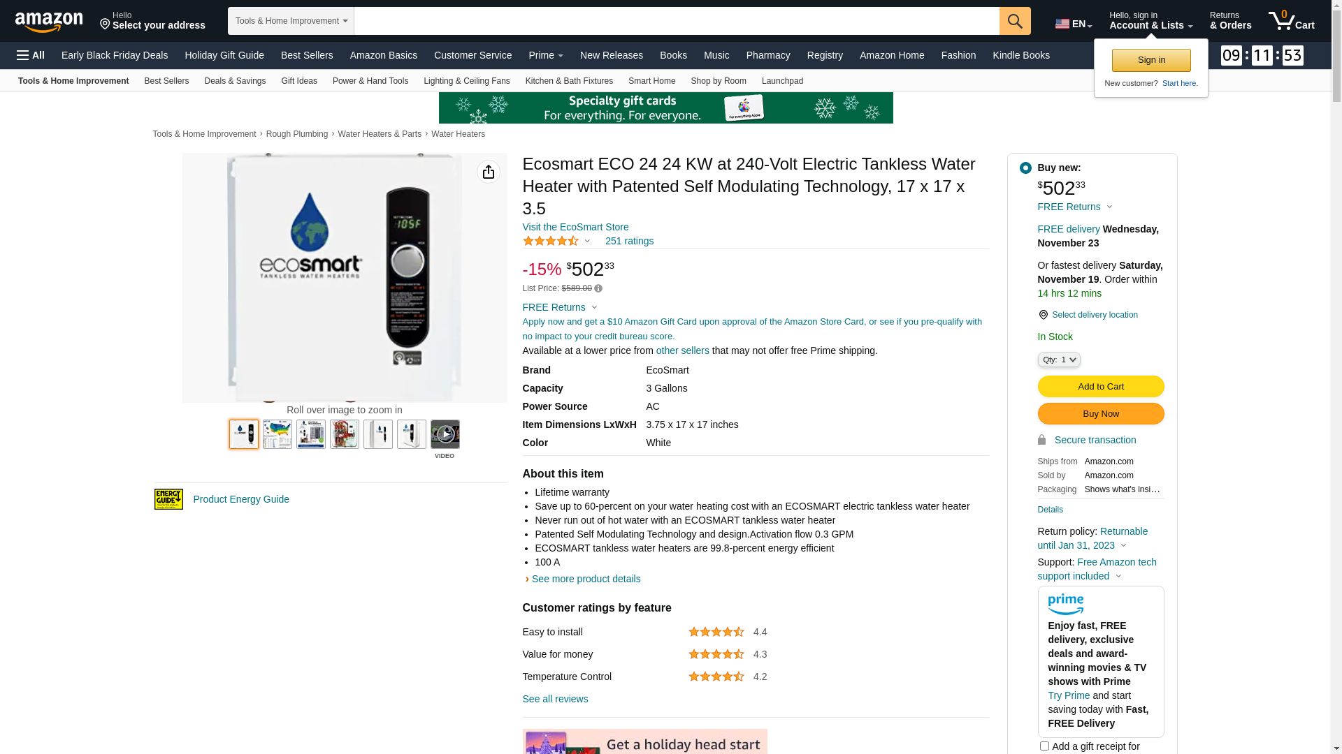Click the delivery location pin icon
This screenshot has height=754, width=1342.
coord(1044,315)
